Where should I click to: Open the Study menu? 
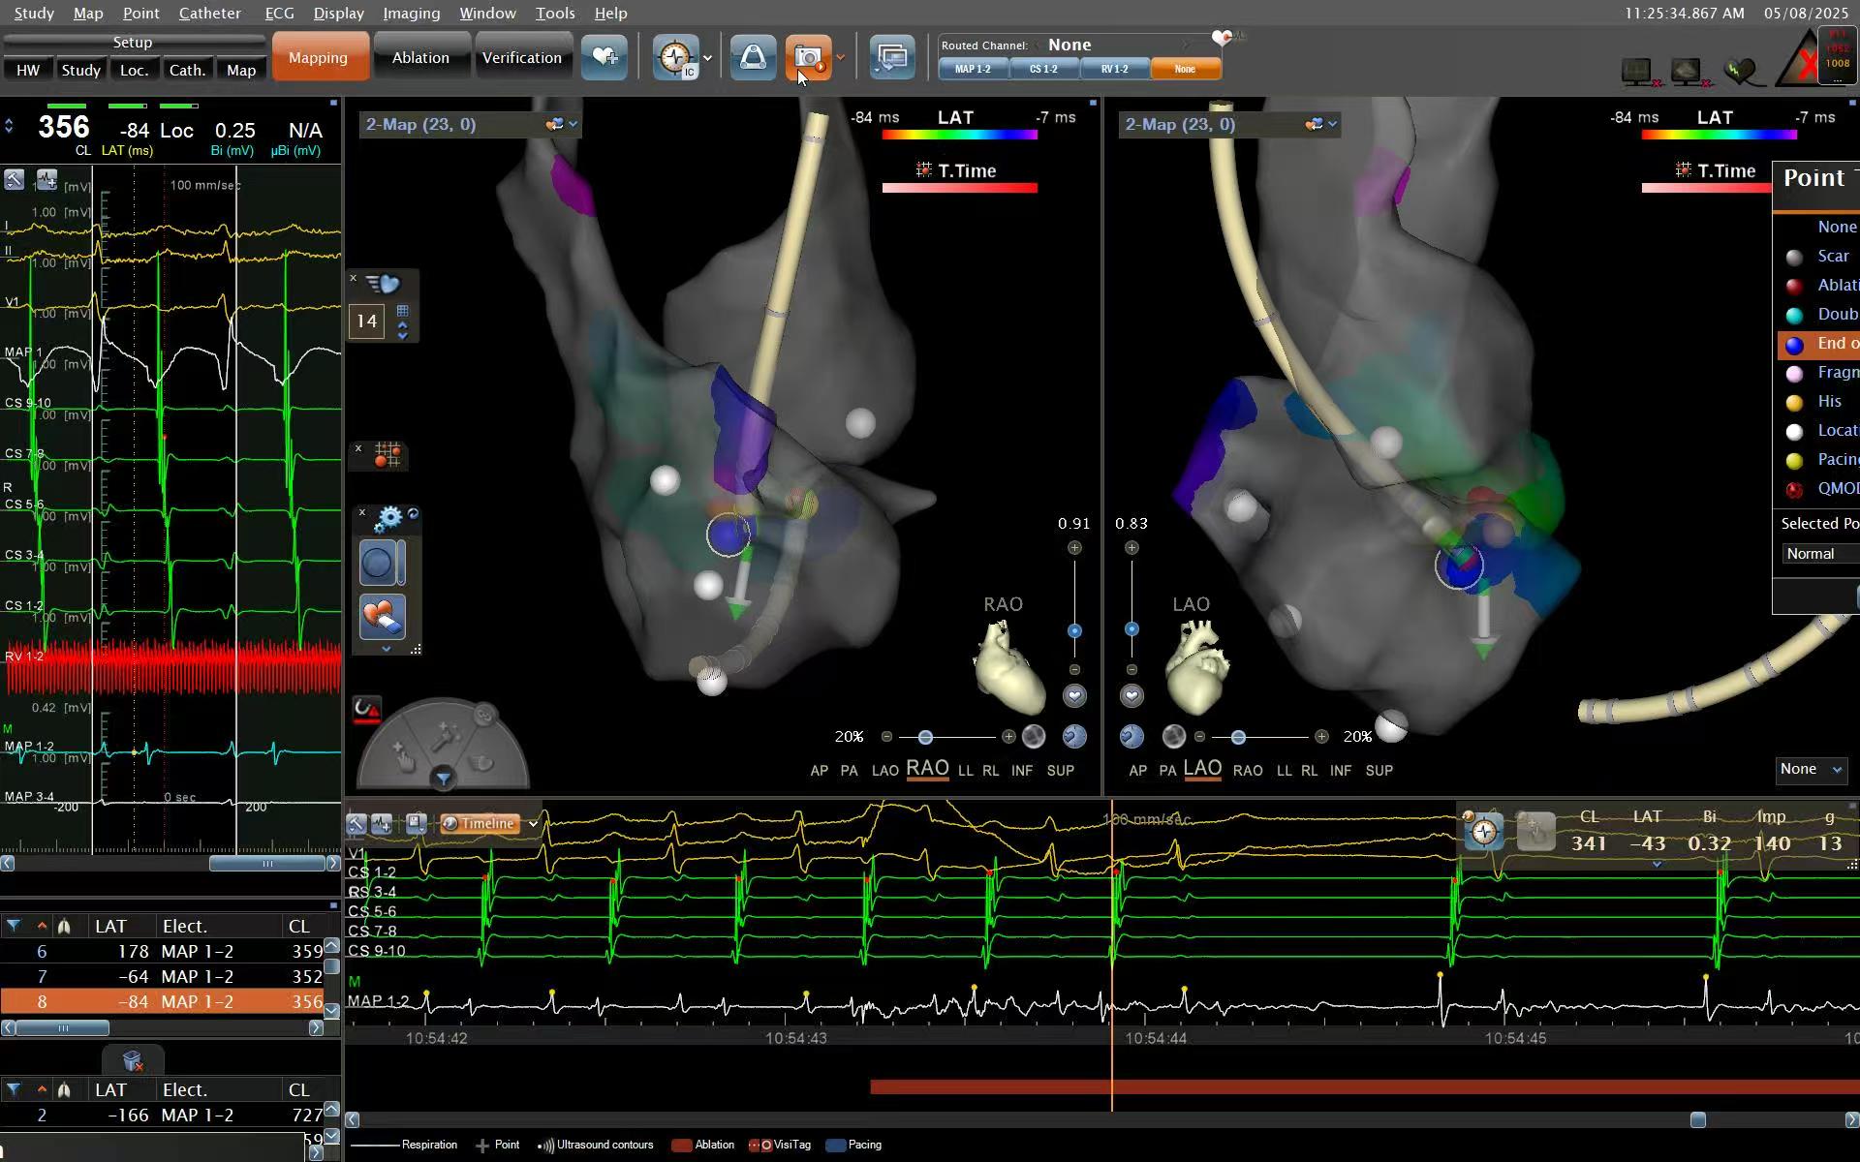34,14
